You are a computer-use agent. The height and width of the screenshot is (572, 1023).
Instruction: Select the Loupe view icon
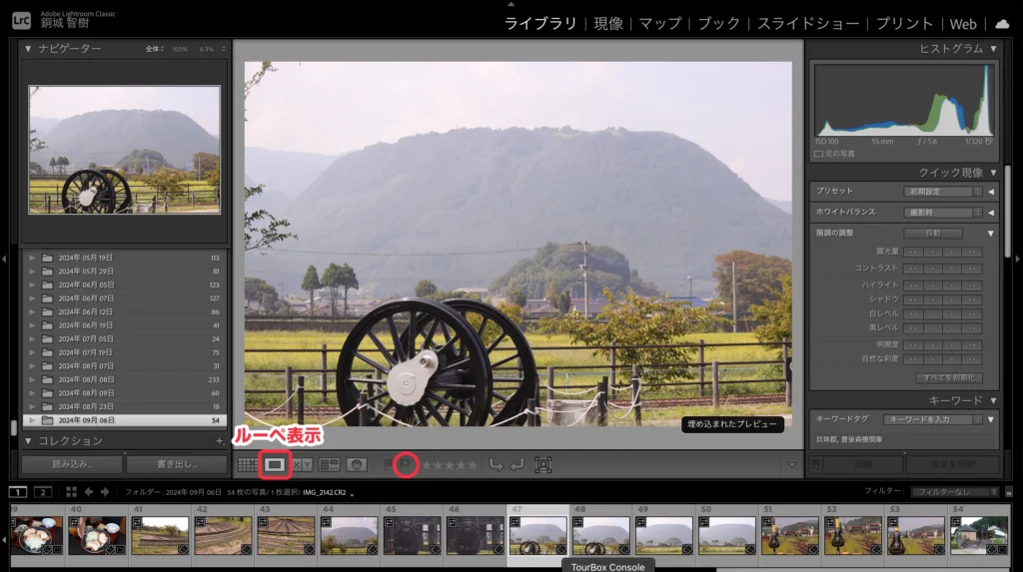[275, 464]
